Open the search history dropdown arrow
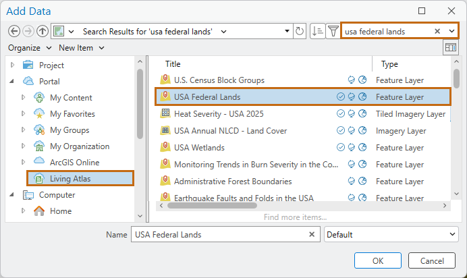The image size is (467, 278). click(451, 31)
